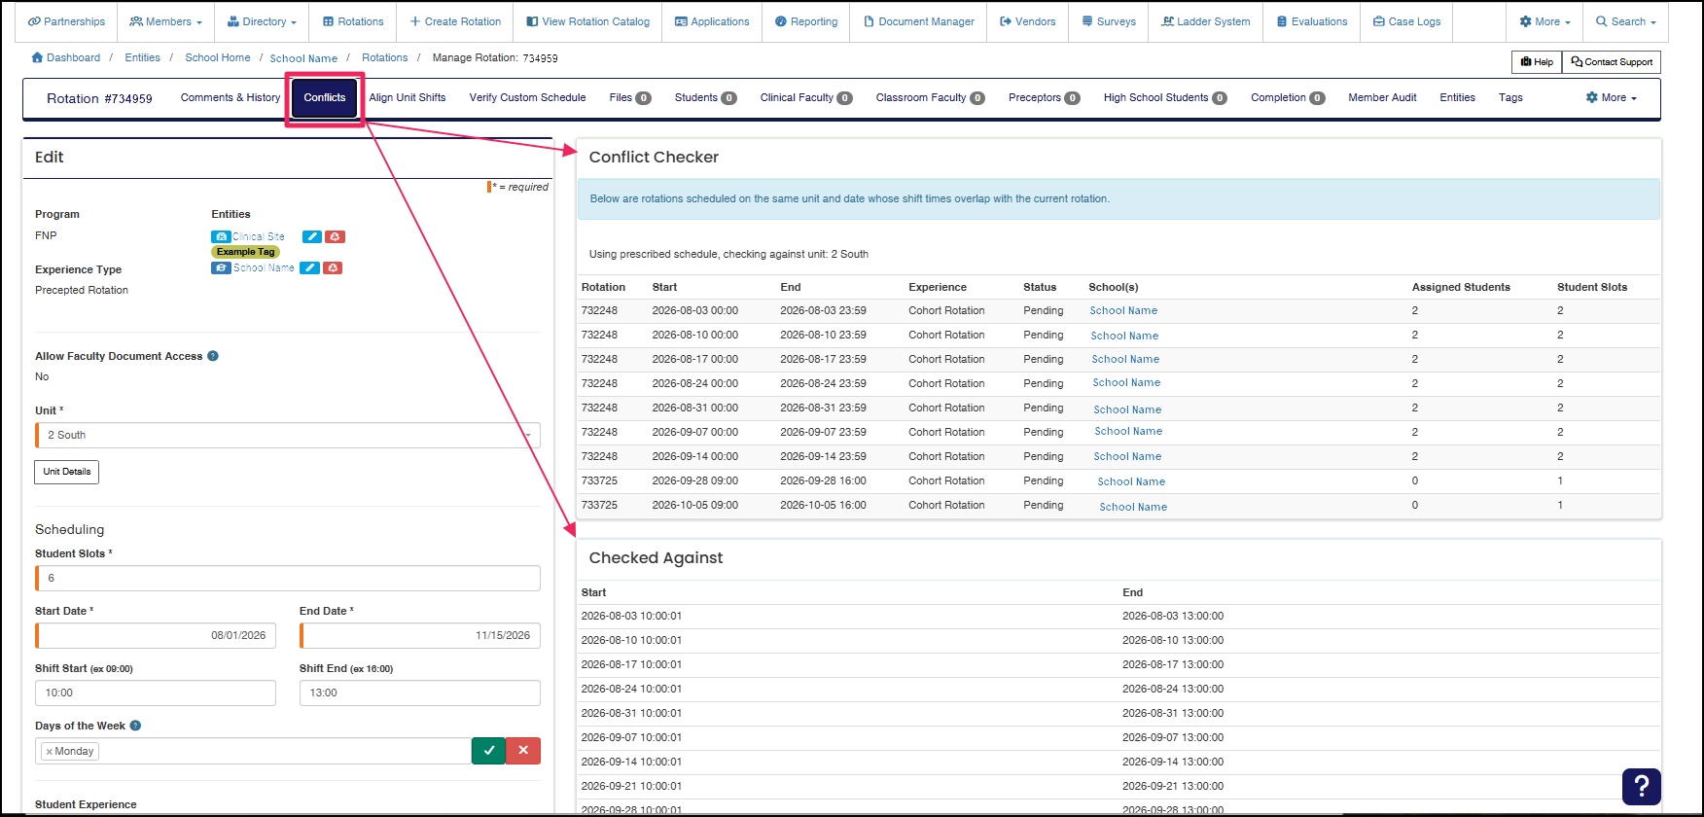The width and height of the screenshot is (1704, 817).
Task: Open Clinical Faculty tab
Action: pyautogui.click(x=806, y=97)
